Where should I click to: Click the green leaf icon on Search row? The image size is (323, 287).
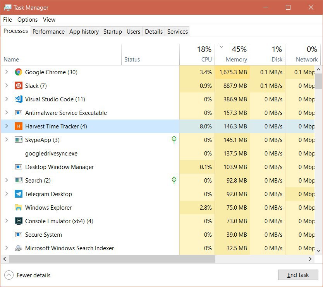174,180
